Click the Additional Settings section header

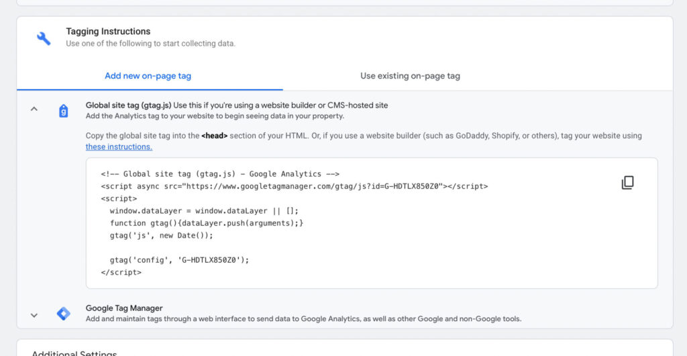click(74, 353)
